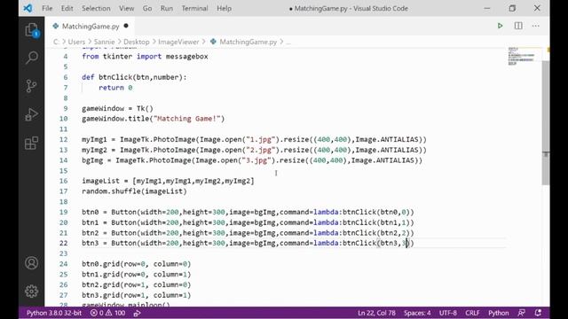Open the feedback icon in status bar
The width and height of the screenshot is (568, 319).
coord(522,313)
